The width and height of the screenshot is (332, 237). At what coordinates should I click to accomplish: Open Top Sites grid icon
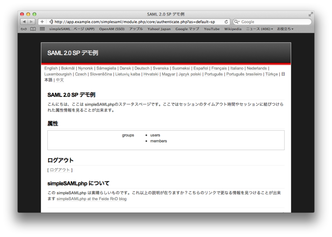pyautogui.click(x=42, y=29)
